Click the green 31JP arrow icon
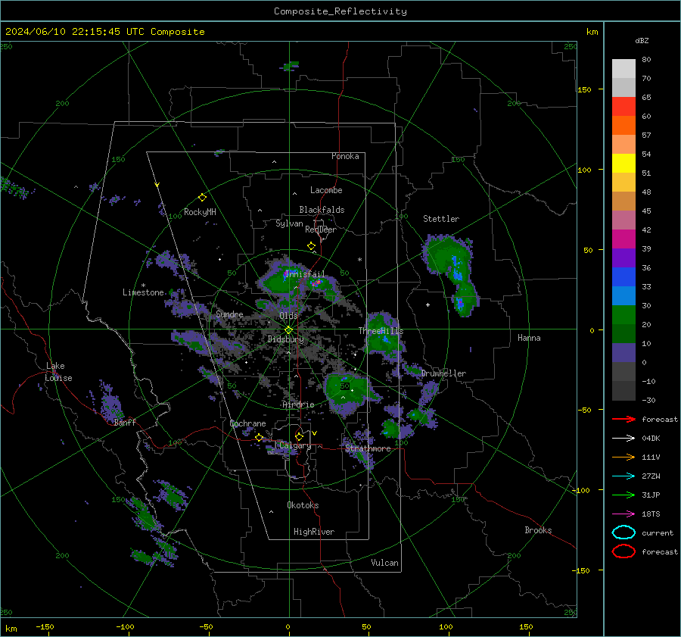The width and height of the screenshot is (681, 637). pyautogui.click(x=623, y=495)
